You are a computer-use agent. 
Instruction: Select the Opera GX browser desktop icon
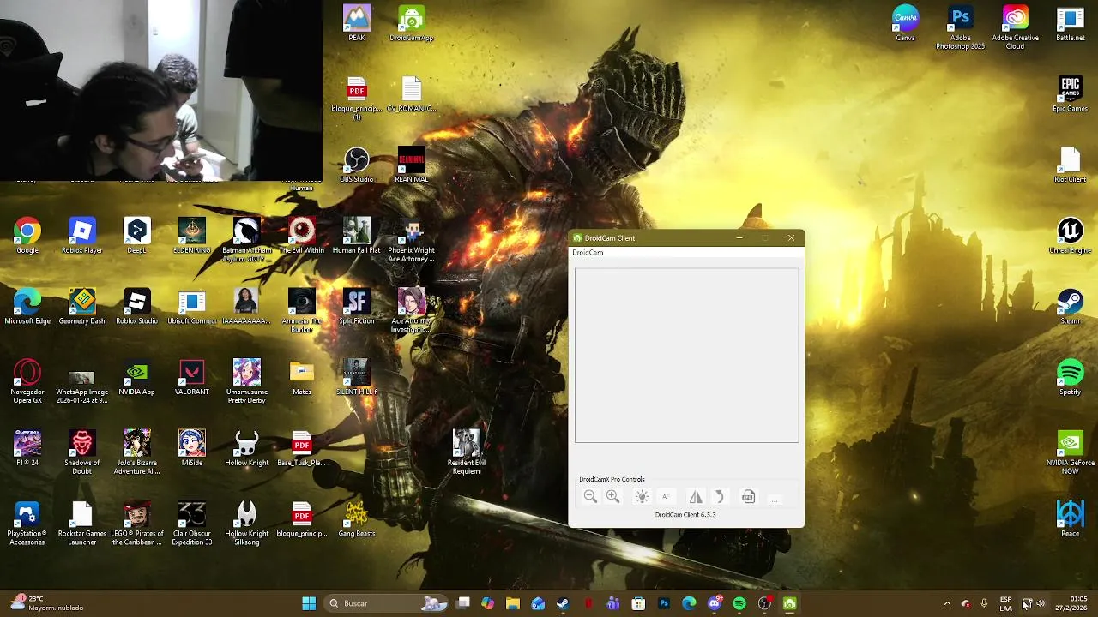pyautogui.click(x=27, y=381)
